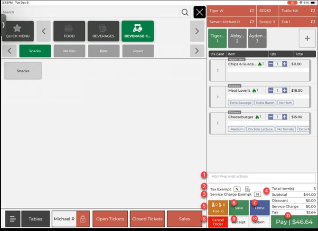Viewport: 318px width, 231px height.
Task: Expand the left side panel handle
Action: pos(3,23)
